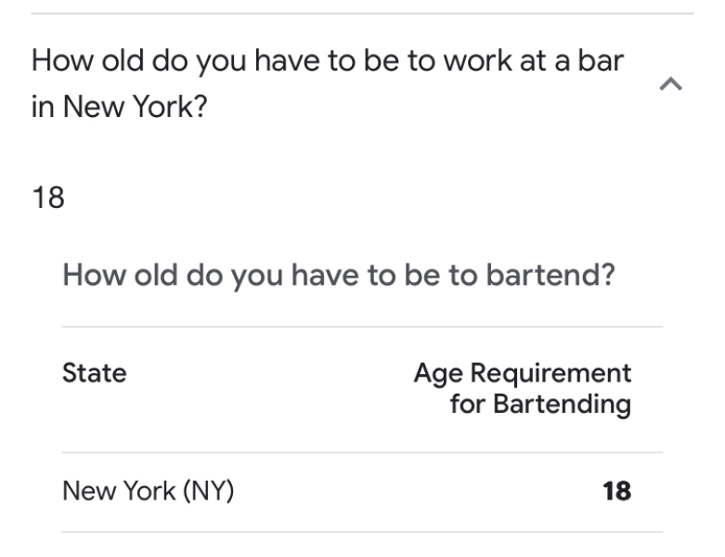Click the "How old do you have to be to bartend?" heading
Screen dimensions: 725x557
(339, 276)
